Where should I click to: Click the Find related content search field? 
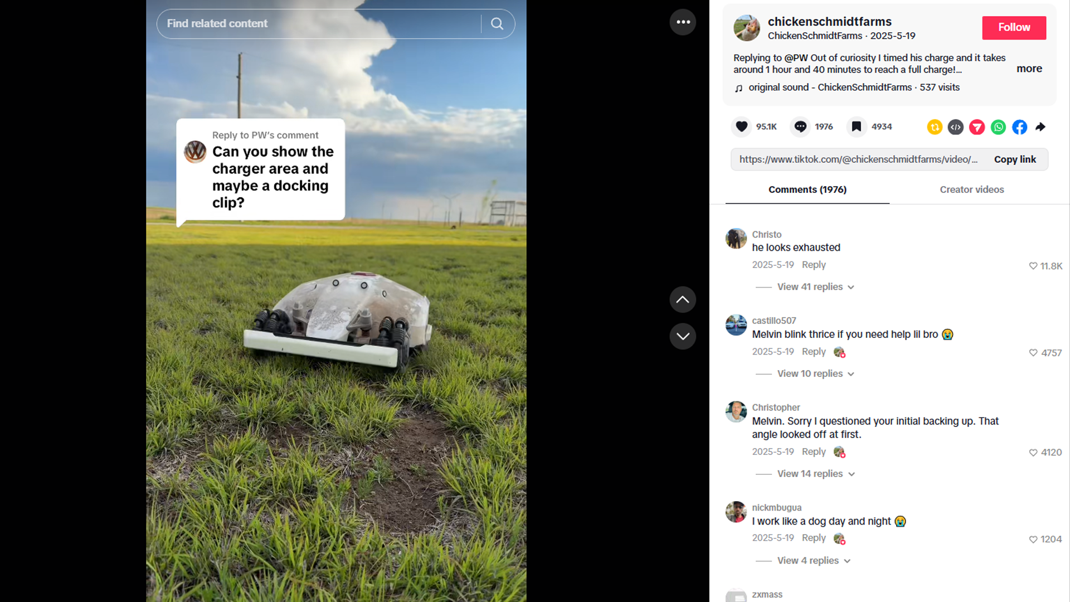click(x=319, y=23)
